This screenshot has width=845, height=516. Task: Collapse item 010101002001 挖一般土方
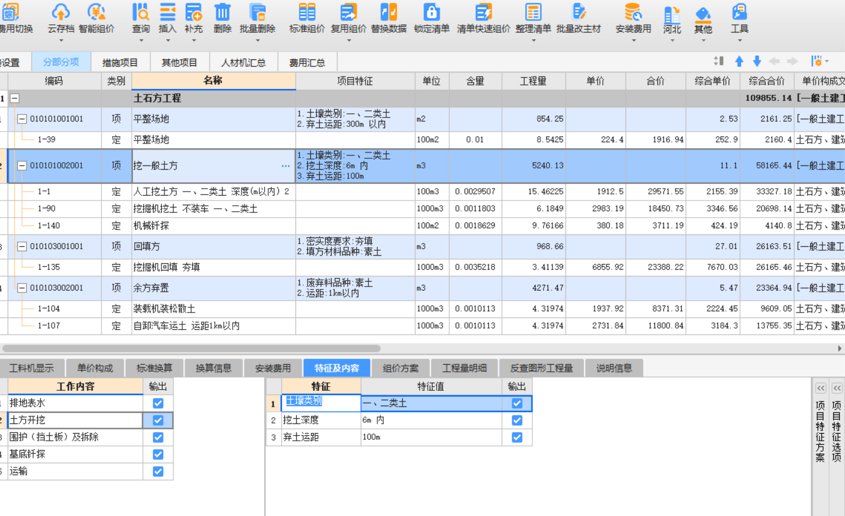tap(22, 166)
